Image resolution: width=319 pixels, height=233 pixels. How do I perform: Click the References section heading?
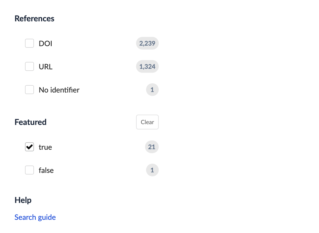tap(34, 19)
